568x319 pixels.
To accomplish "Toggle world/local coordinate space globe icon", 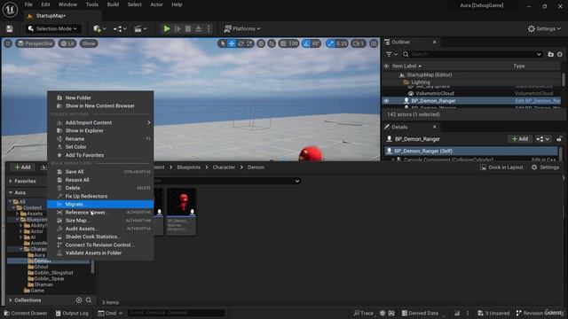I will (x=261, y=43).
